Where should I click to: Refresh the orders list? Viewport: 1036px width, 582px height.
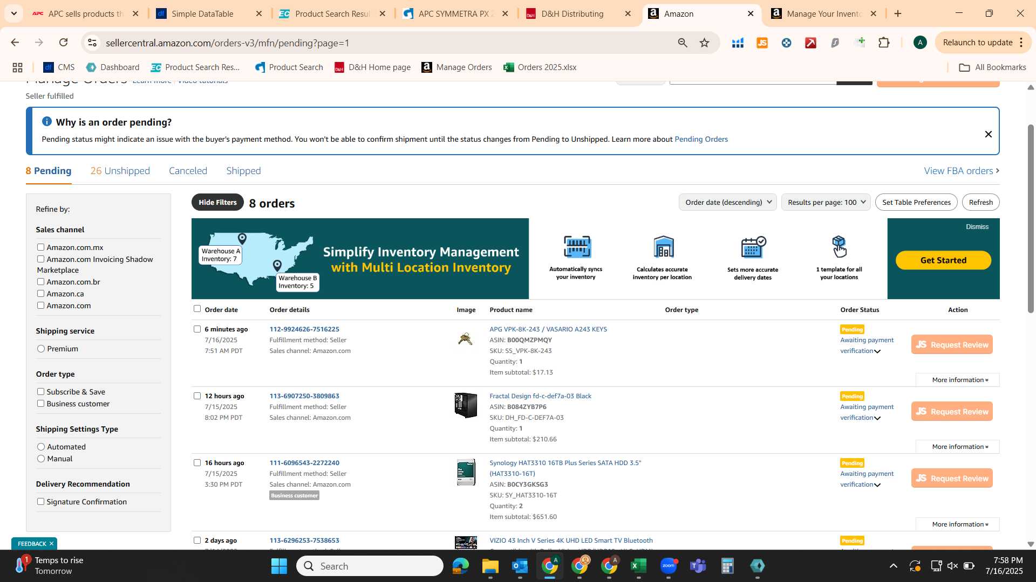coord(980,202)
